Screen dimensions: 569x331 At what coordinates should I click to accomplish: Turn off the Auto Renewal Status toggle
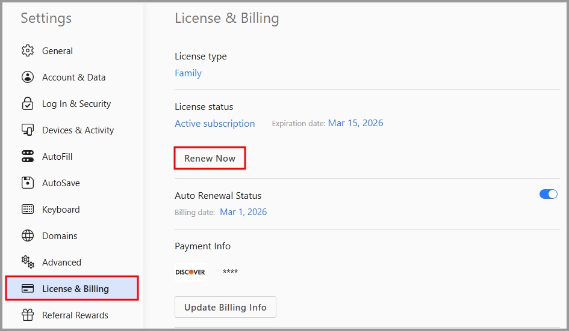(549, 194)
